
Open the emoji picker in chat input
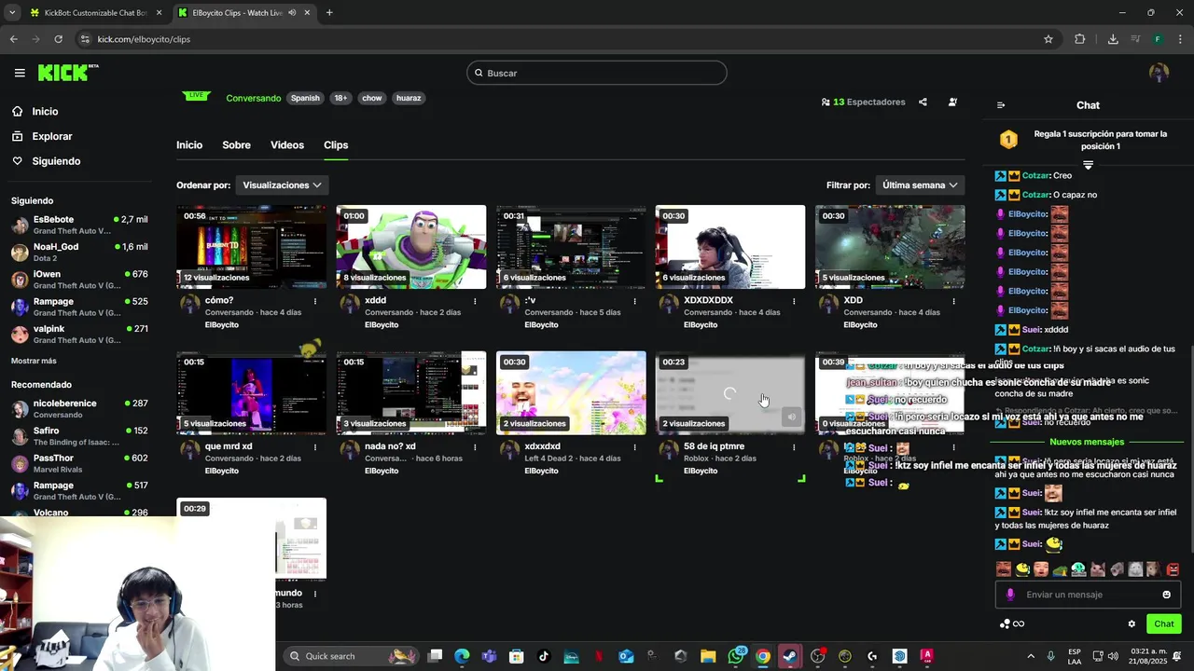(1166, 595)
